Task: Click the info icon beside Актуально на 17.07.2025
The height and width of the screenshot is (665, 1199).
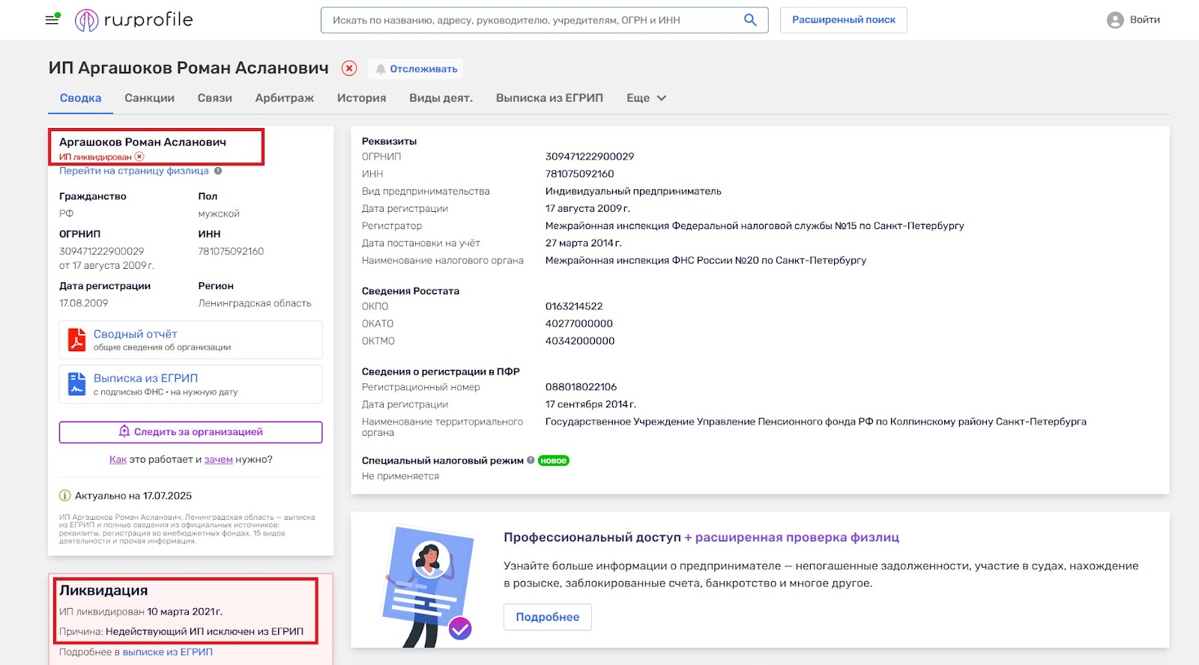Action: [64, 496]
